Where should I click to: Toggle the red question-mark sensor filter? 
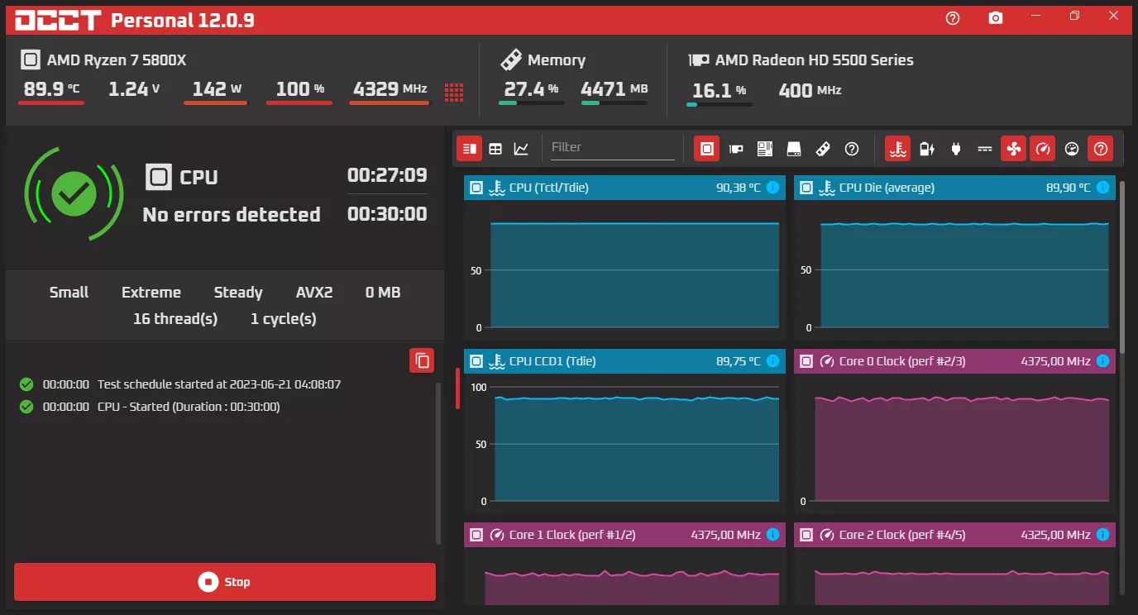[1101, 149]
